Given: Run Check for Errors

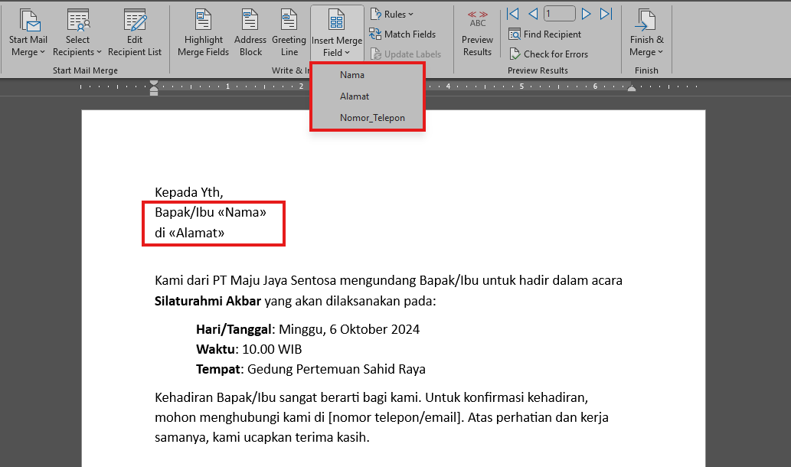Looking at the screenshot, I should (549, 54).
